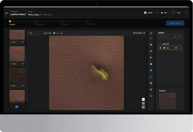
Task: Select the bottom leather thumbnail
Action: (17, 96)
